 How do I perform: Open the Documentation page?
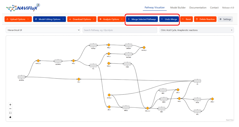click(198, 8)
